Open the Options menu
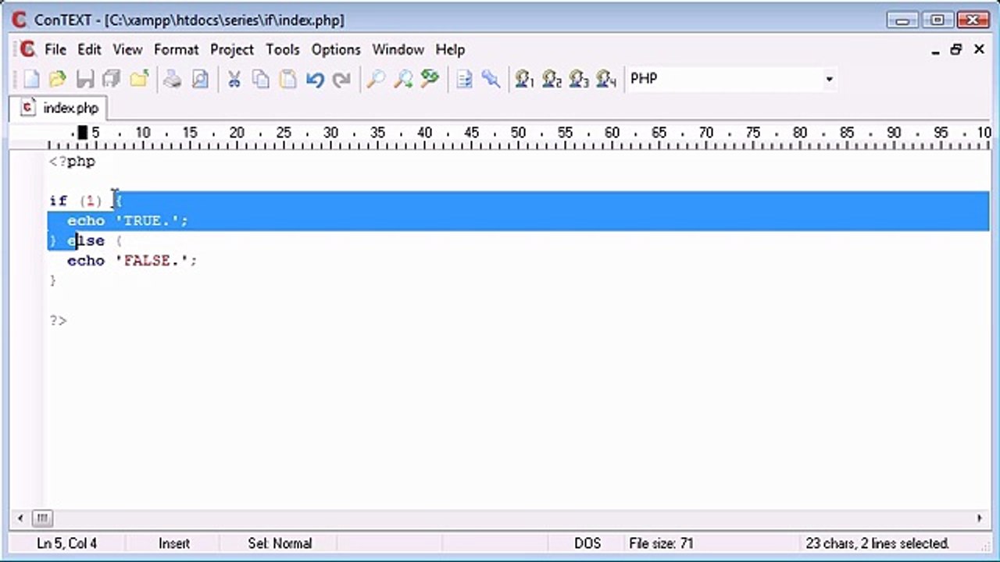 [x=336, y=49]
